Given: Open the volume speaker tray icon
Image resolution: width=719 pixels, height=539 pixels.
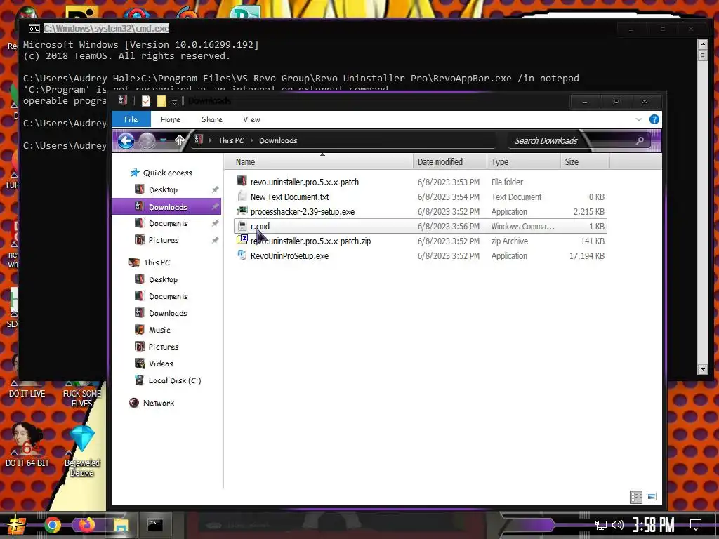Looking at the screenshot, I should pos(618,525).
